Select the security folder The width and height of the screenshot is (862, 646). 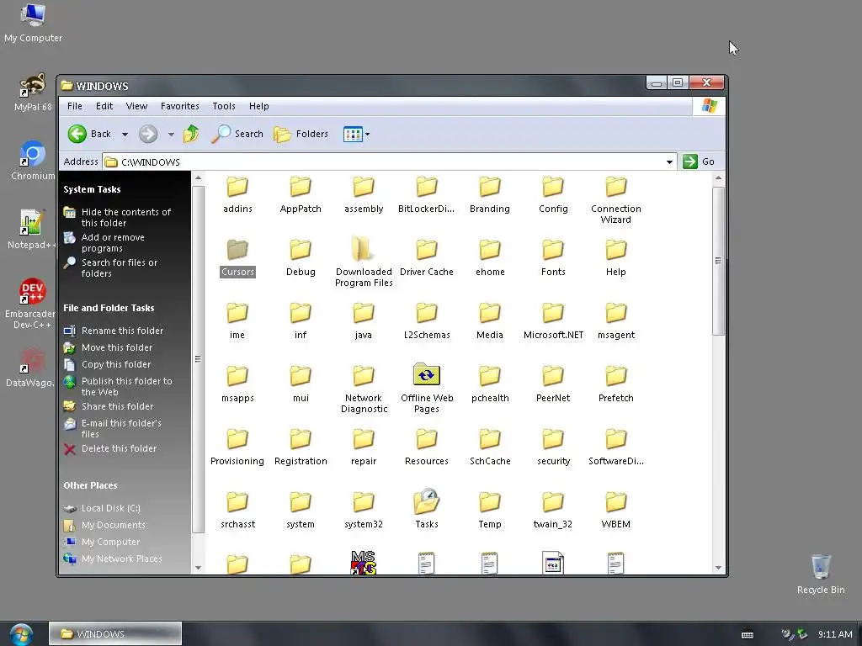coord(553,447)
